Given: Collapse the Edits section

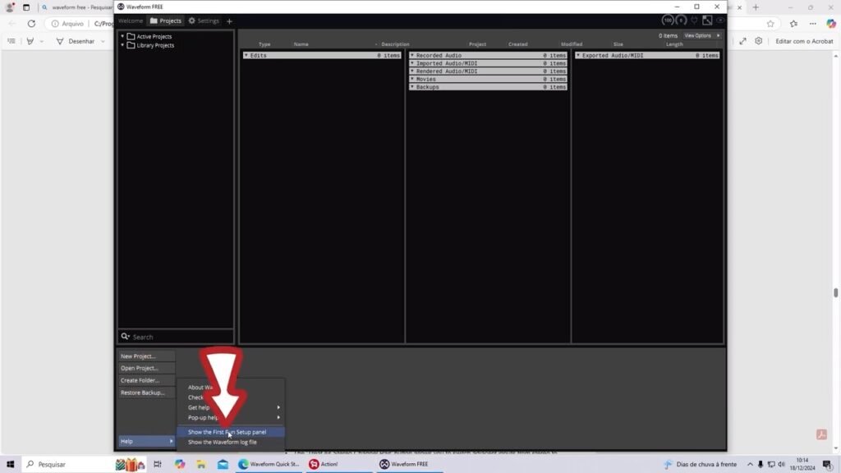Looking at the screenshot, I should pos(246,55).
